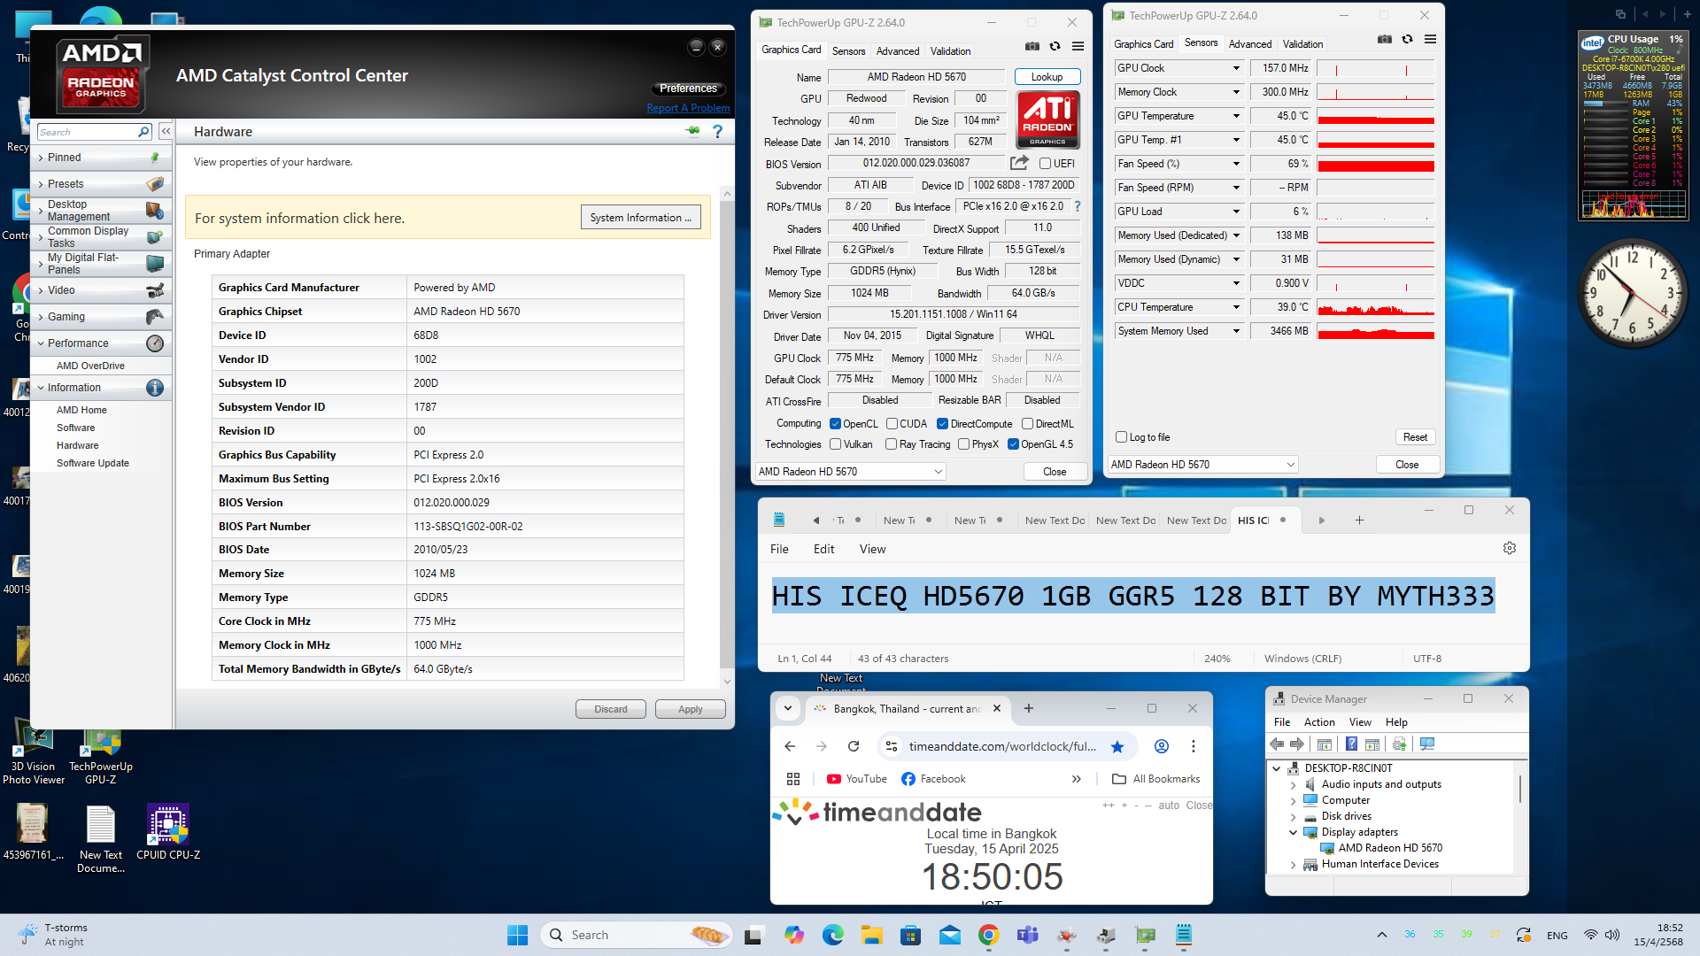Open the hamburger menu in GPU-Z Sensors window
Viewport: 1700px width, 956px height.
(x=1430, y=39)
